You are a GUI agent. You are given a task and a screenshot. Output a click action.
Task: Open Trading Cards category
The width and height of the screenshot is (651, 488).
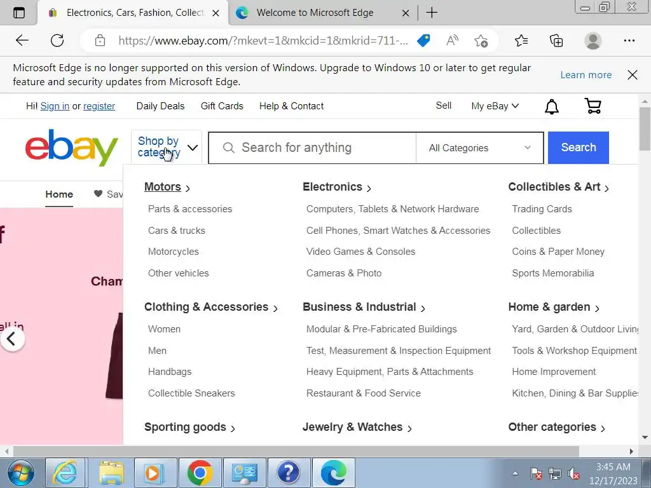[x=542, y=209]
